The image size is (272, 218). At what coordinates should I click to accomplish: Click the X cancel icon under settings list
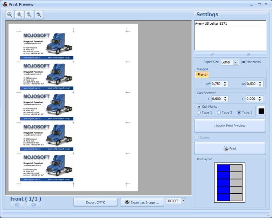[249, 54]
